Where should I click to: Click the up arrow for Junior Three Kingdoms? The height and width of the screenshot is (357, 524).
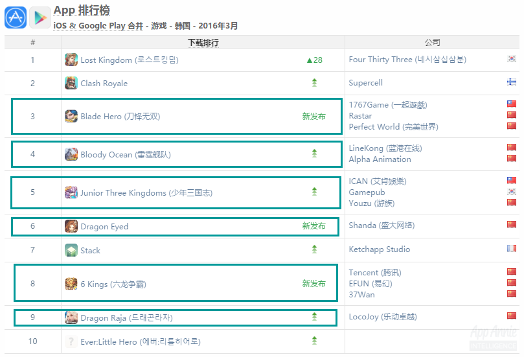[314, 192]
